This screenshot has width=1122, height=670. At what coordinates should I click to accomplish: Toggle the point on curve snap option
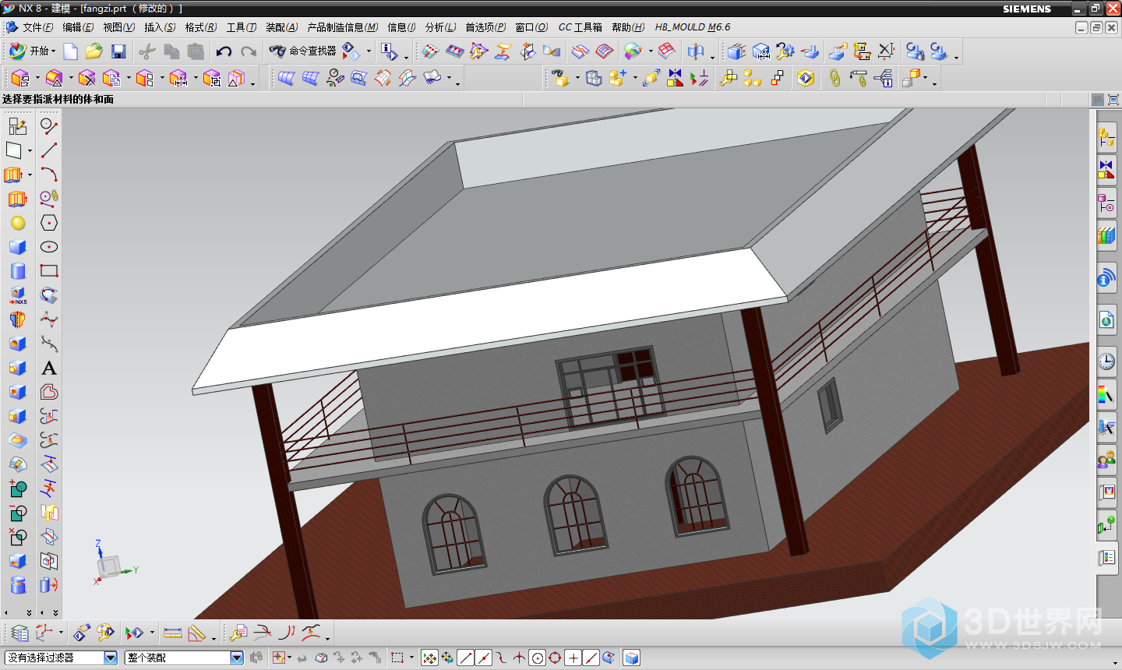tap(591, 658)
